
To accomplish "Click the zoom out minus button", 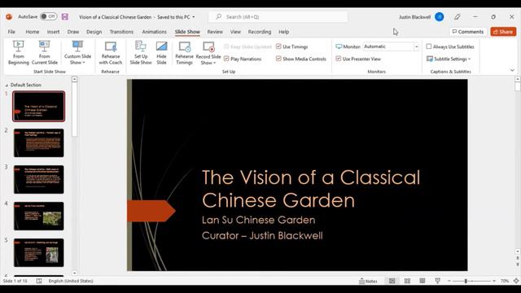I will tap(449, 281).
